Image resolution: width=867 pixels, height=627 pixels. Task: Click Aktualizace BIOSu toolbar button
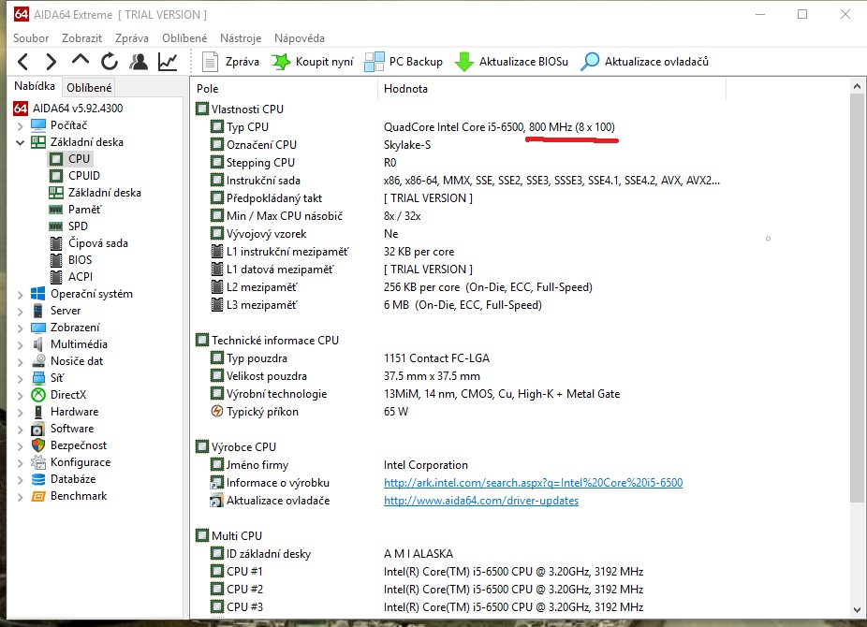[x=511, y=62]
